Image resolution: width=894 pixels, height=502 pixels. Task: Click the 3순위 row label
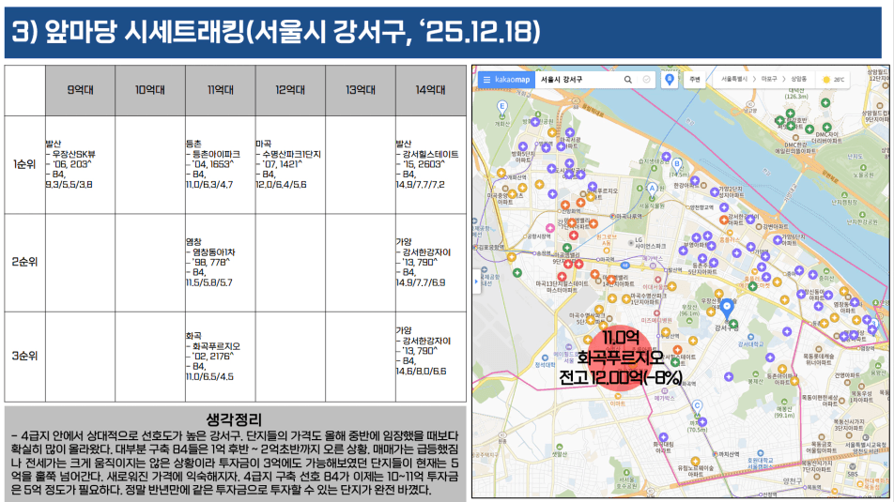point(25,357)
